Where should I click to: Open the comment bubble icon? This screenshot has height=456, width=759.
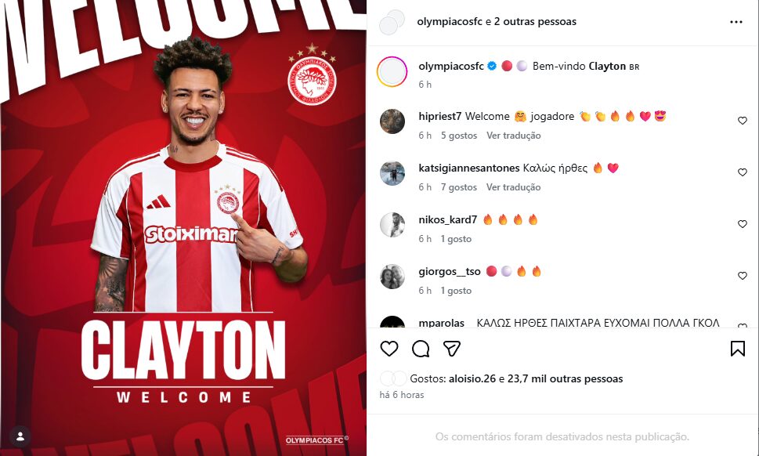click(x=421, y=349)
